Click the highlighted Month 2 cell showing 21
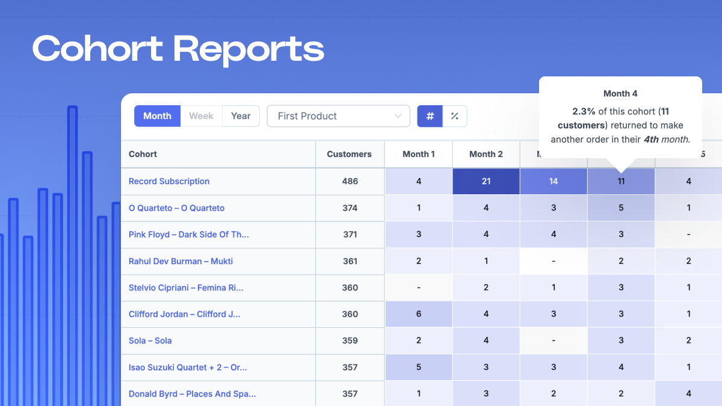Screen dimensions: 722x406 tap(486, 181)
